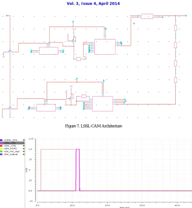Click the yellow legend color swatch
The width and height of the screenshot is (192, 208).
[1, 149]
